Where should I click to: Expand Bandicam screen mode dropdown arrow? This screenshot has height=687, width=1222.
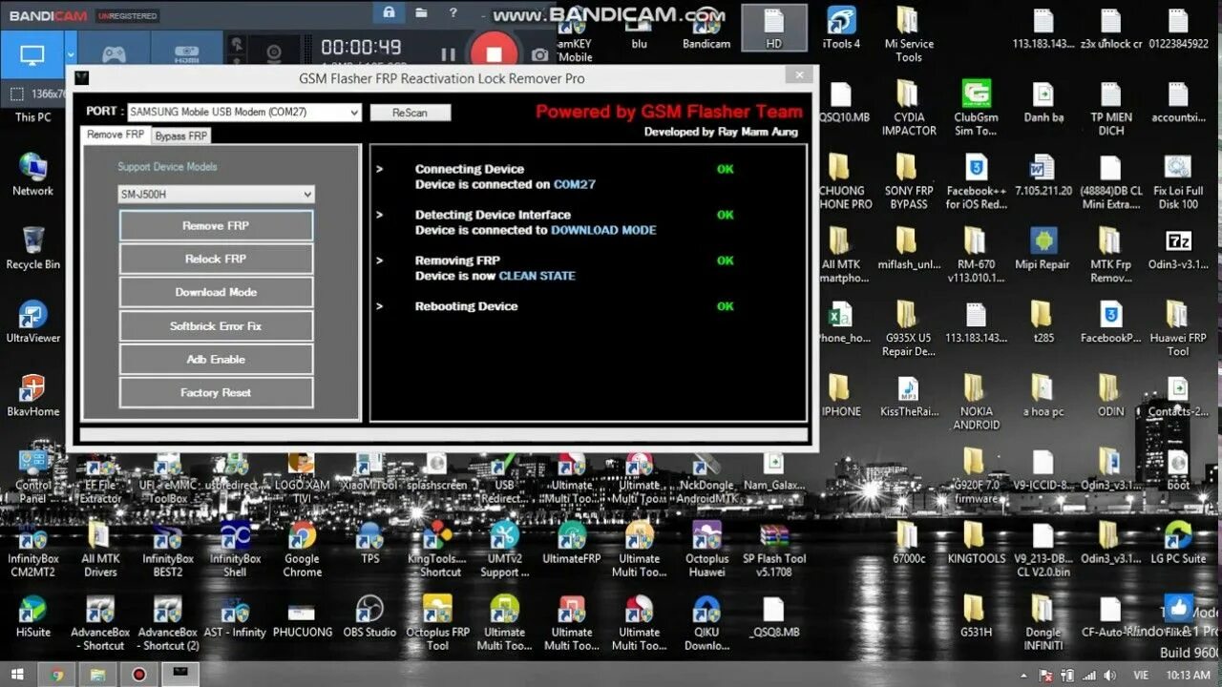click(x=71, y=55)
